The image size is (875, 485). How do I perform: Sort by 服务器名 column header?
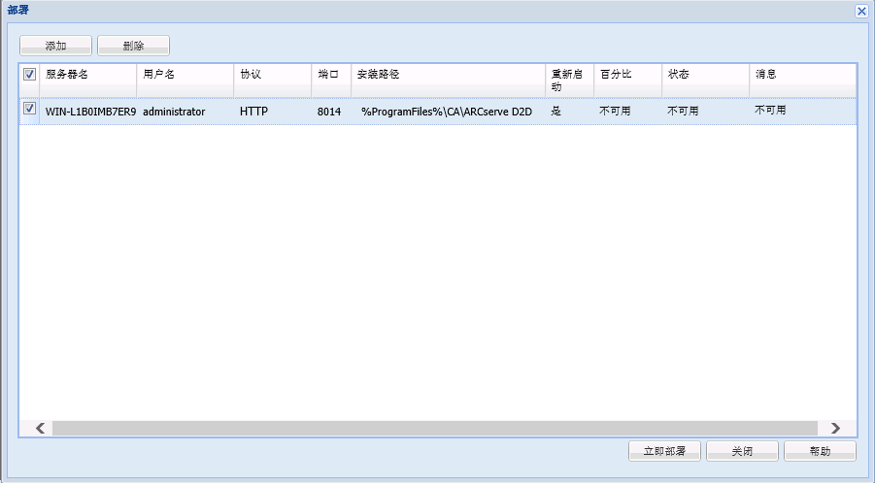click(87, 81)
